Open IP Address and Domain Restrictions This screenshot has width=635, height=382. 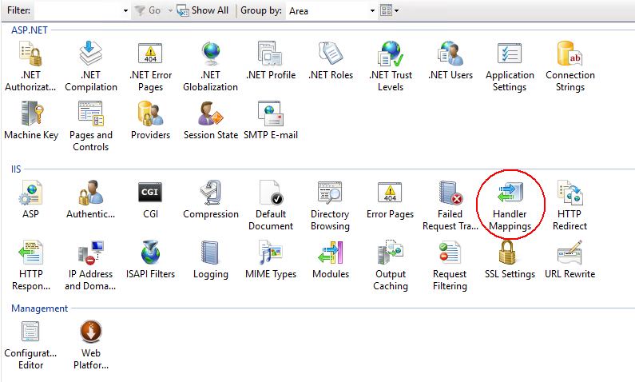click(x=90, y=265)
